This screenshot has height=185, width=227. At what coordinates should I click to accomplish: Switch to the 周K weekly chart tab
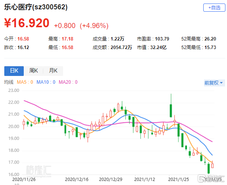(33, 71)
